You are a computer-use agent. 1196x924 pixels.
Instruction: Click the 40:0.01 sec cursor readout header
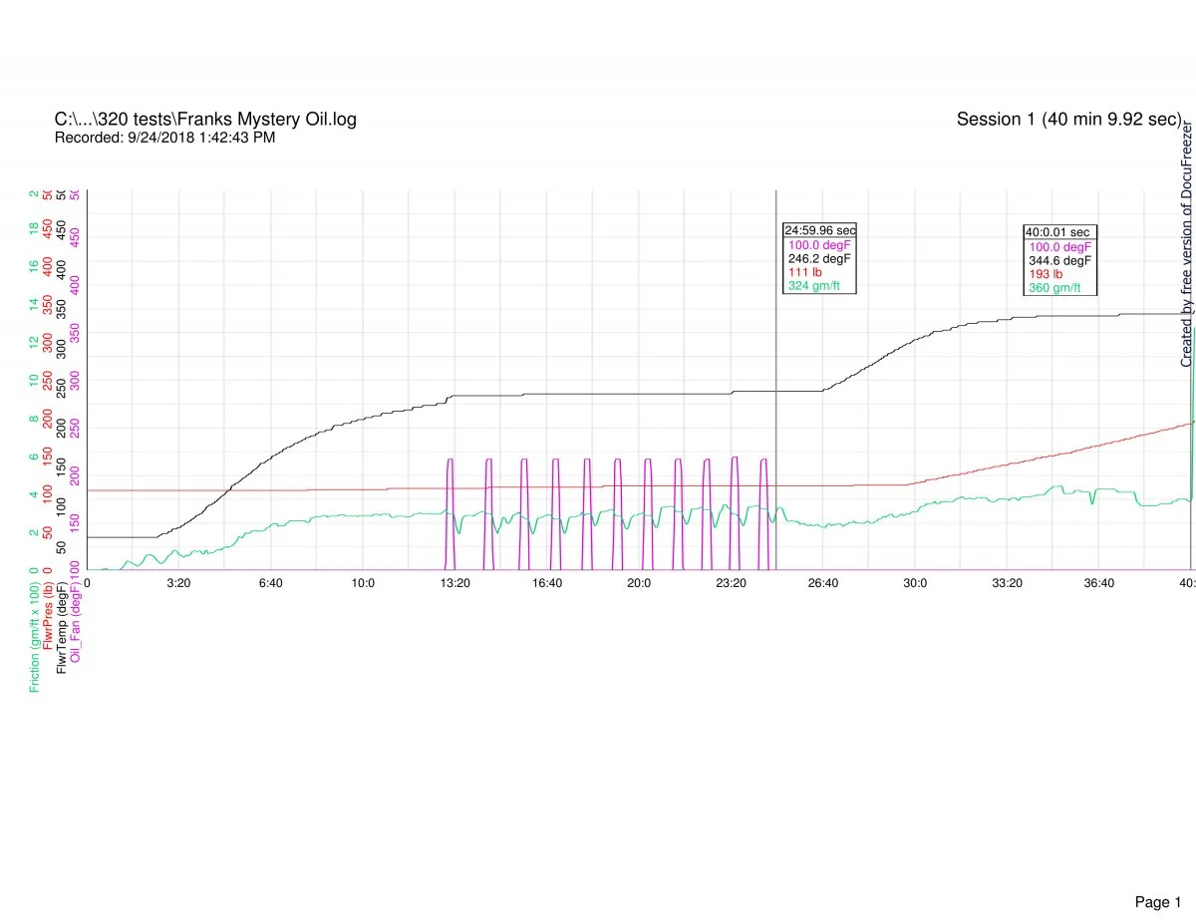pyautogui.click(x=1056, y=232)
